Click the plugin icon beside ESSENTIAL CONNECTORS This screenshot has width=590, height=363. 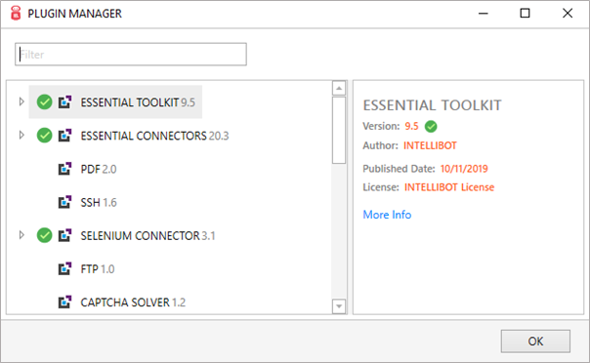(x=64, y=136)
